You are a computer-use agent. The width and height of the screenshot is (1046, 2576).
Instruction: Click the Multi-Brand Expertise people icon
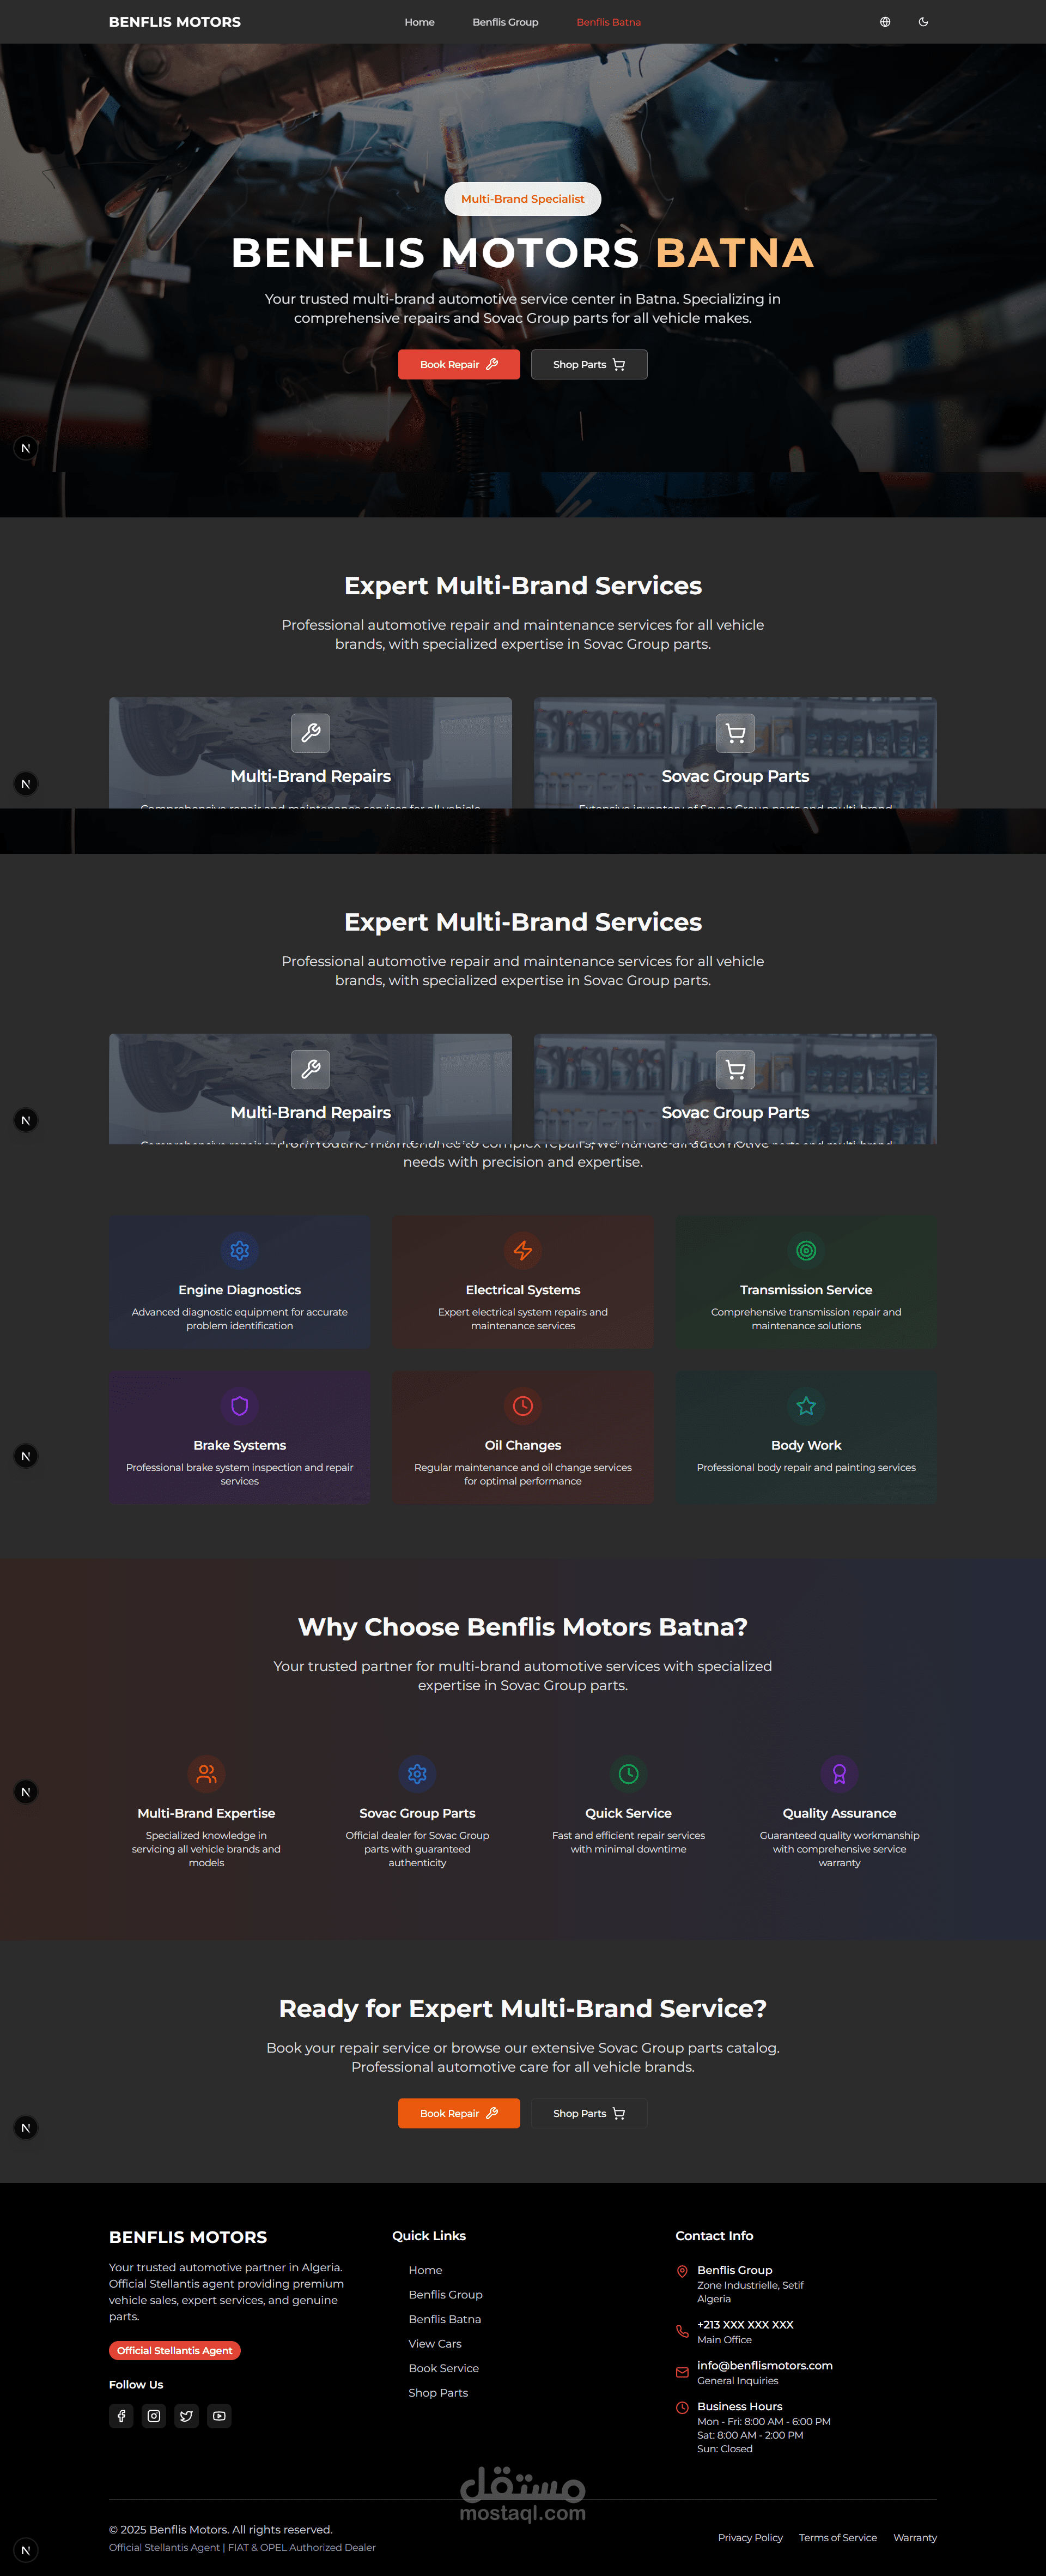click(206, 1773)
